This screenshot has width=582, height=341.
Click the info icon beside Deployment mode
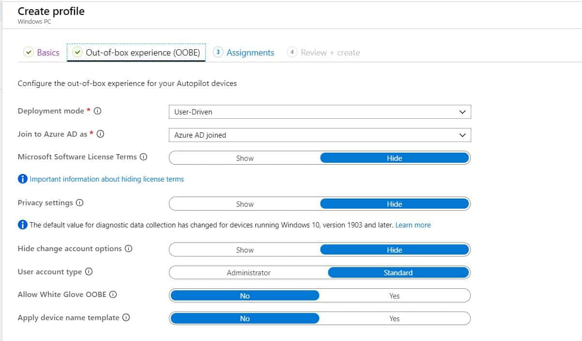tap(98, 111)
